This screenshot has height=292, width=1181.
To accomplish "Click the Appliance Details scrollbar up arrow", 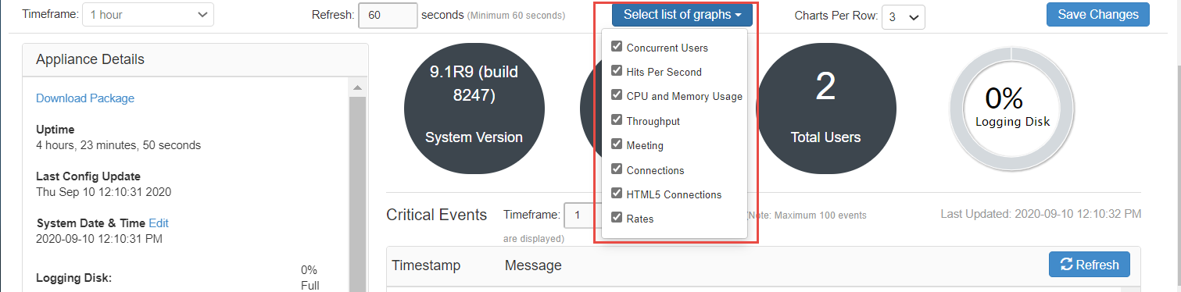I will [x=357, y=87].
